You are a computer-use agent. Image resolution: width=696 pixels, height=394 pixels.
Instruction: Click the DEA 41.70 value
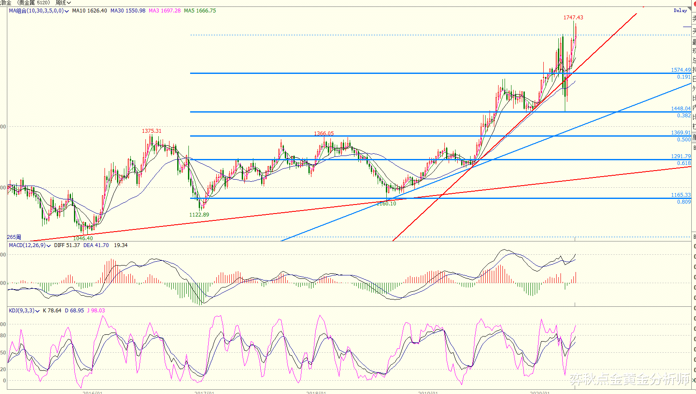point(96,245)
